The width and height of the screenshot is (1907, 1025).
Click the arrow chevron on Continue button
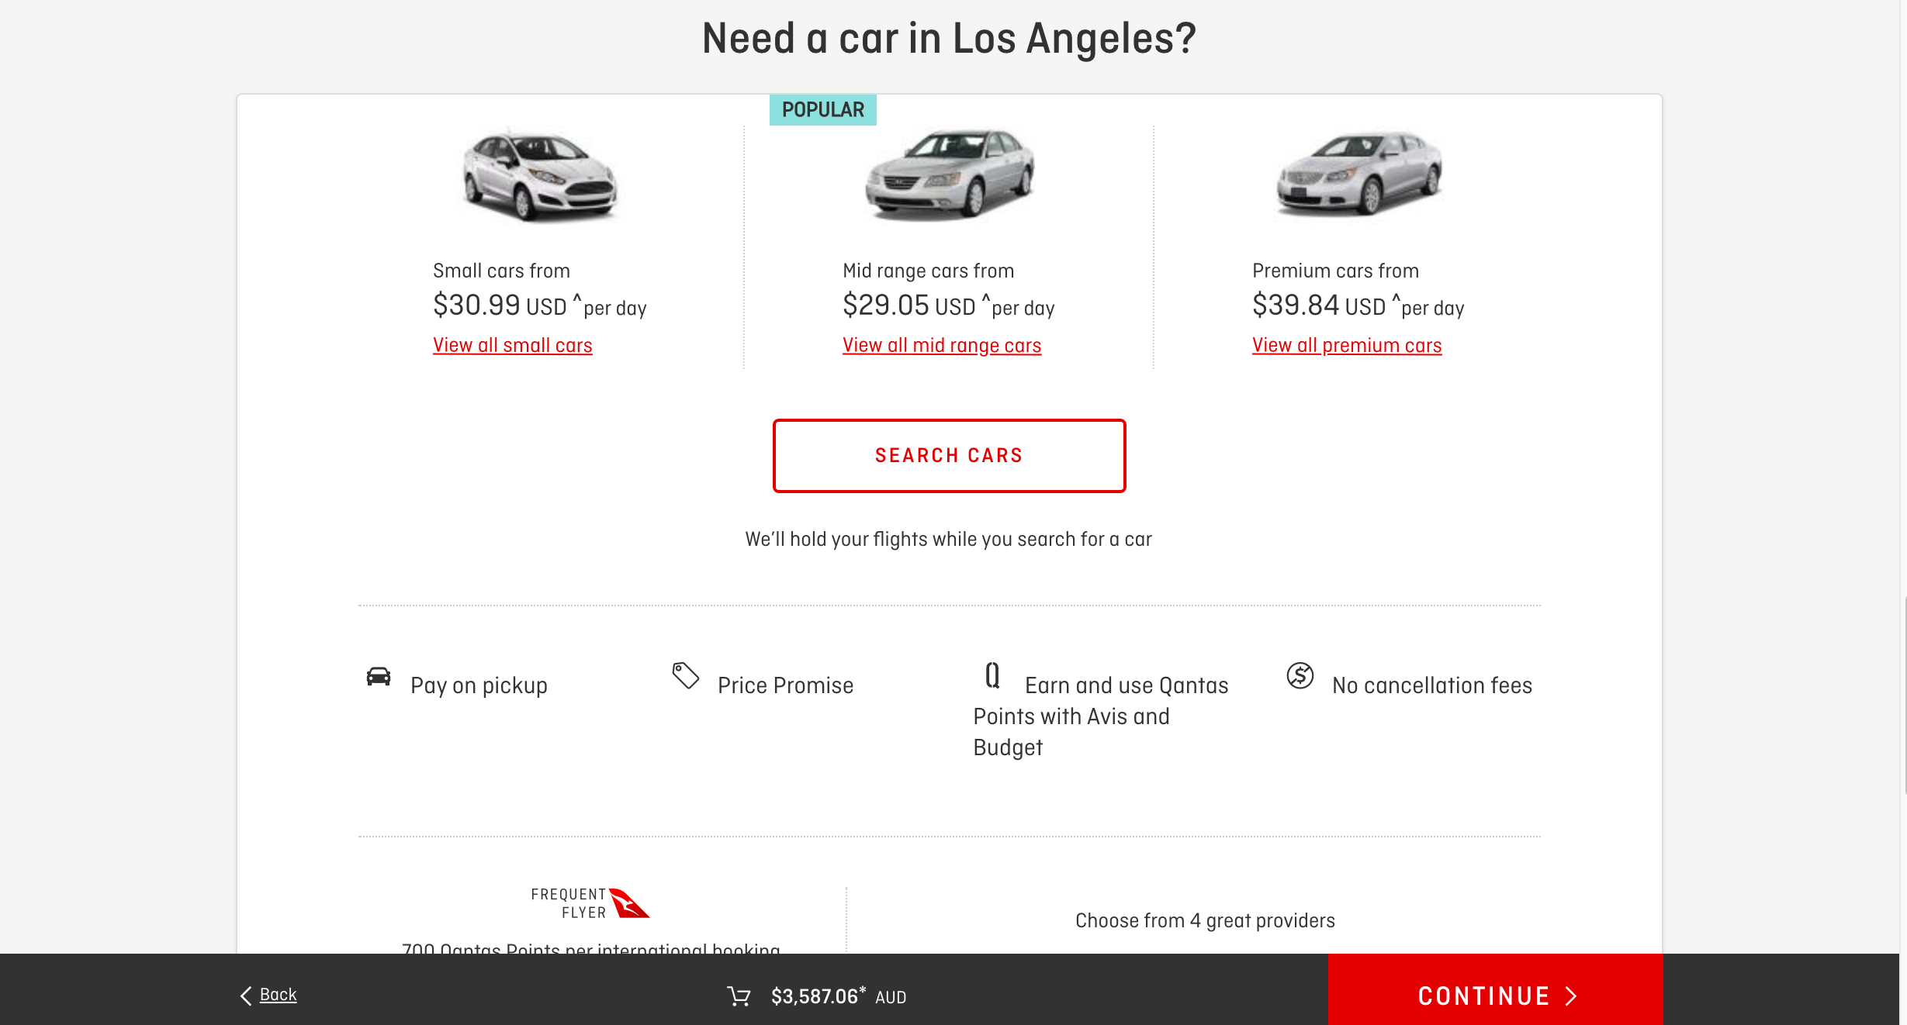pos(1571,996)
